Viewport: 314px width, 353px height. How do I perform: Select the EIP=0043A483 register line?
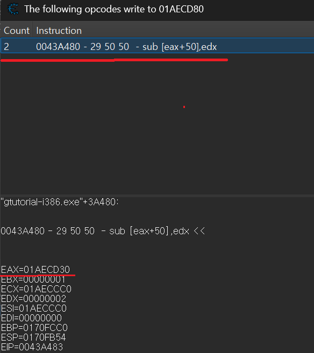(x=32, y=347)
